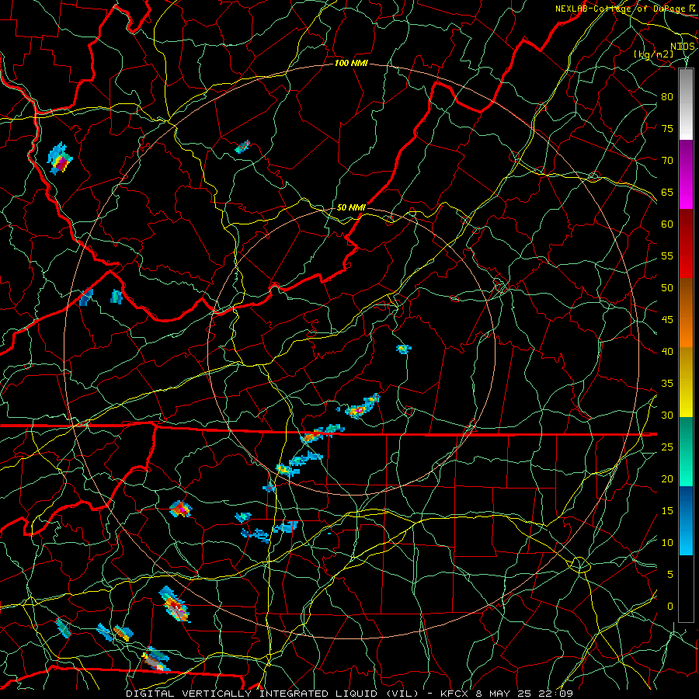The height and width of the screenshot is (699, 699).
Task: Click the "0" value on the color scale
Action: click(x=670, y=607)
